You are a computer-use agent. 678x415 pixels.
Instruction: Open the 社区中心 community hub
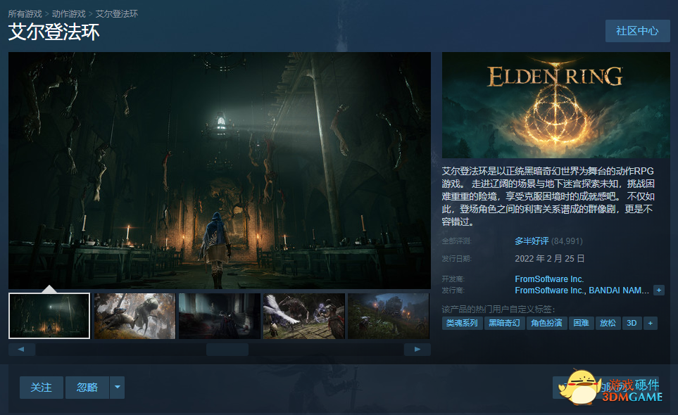point(637,31)
